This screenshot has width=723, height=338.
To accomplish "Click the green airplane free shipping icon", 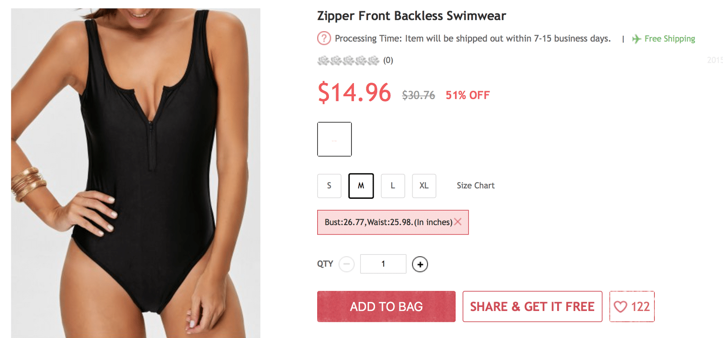I will click(x=636, y=39).
